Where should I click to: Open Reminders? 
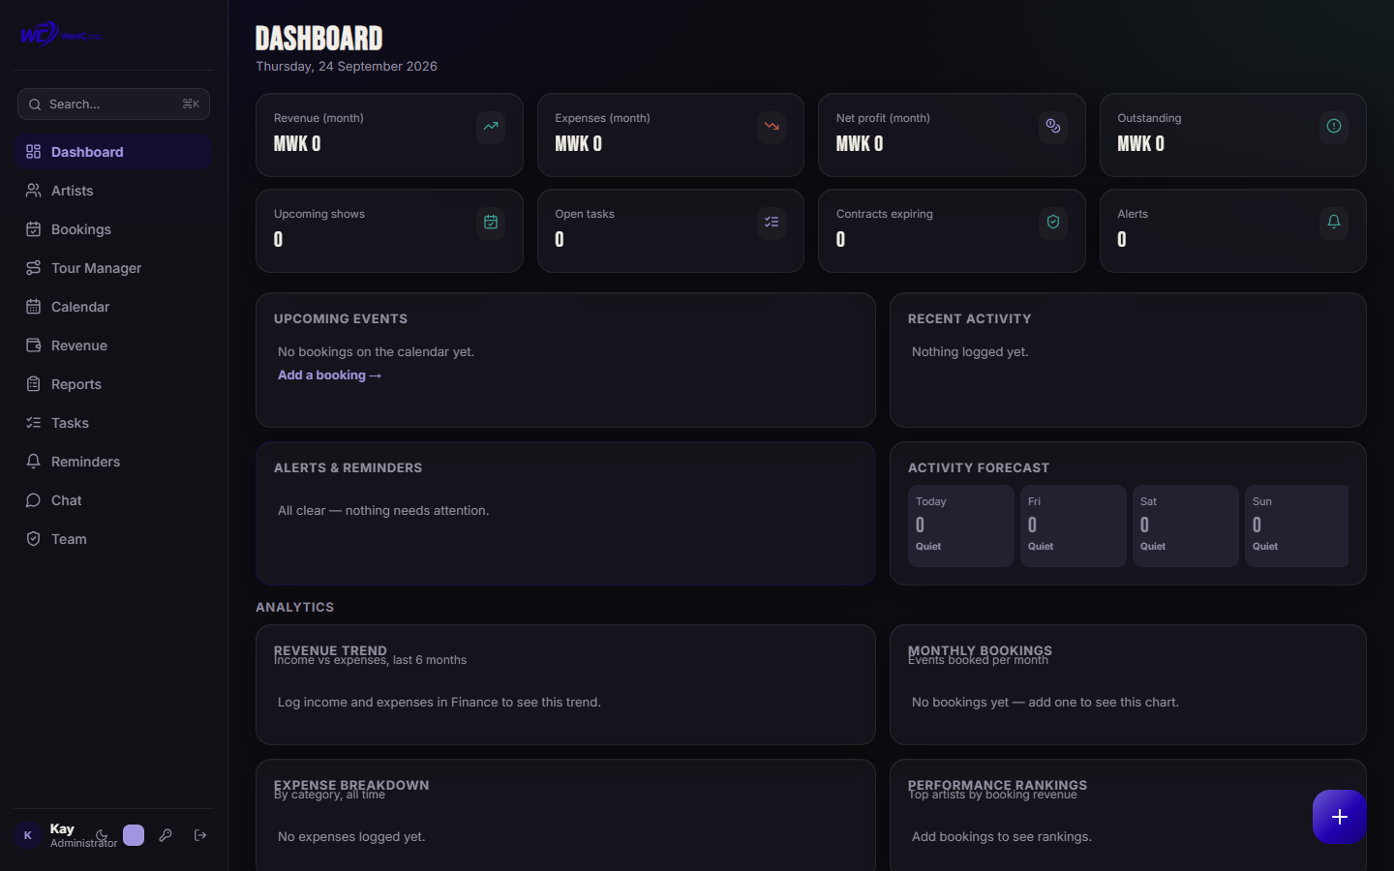(113, 462)
